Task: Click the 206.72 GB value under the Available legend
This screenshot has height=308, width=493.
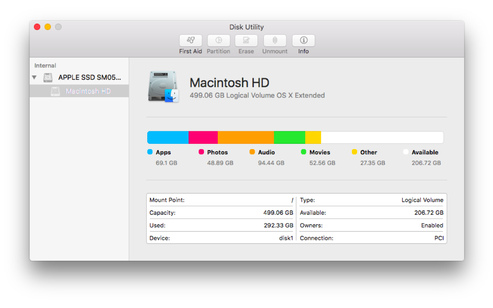Action: click(x=426, y=163)
